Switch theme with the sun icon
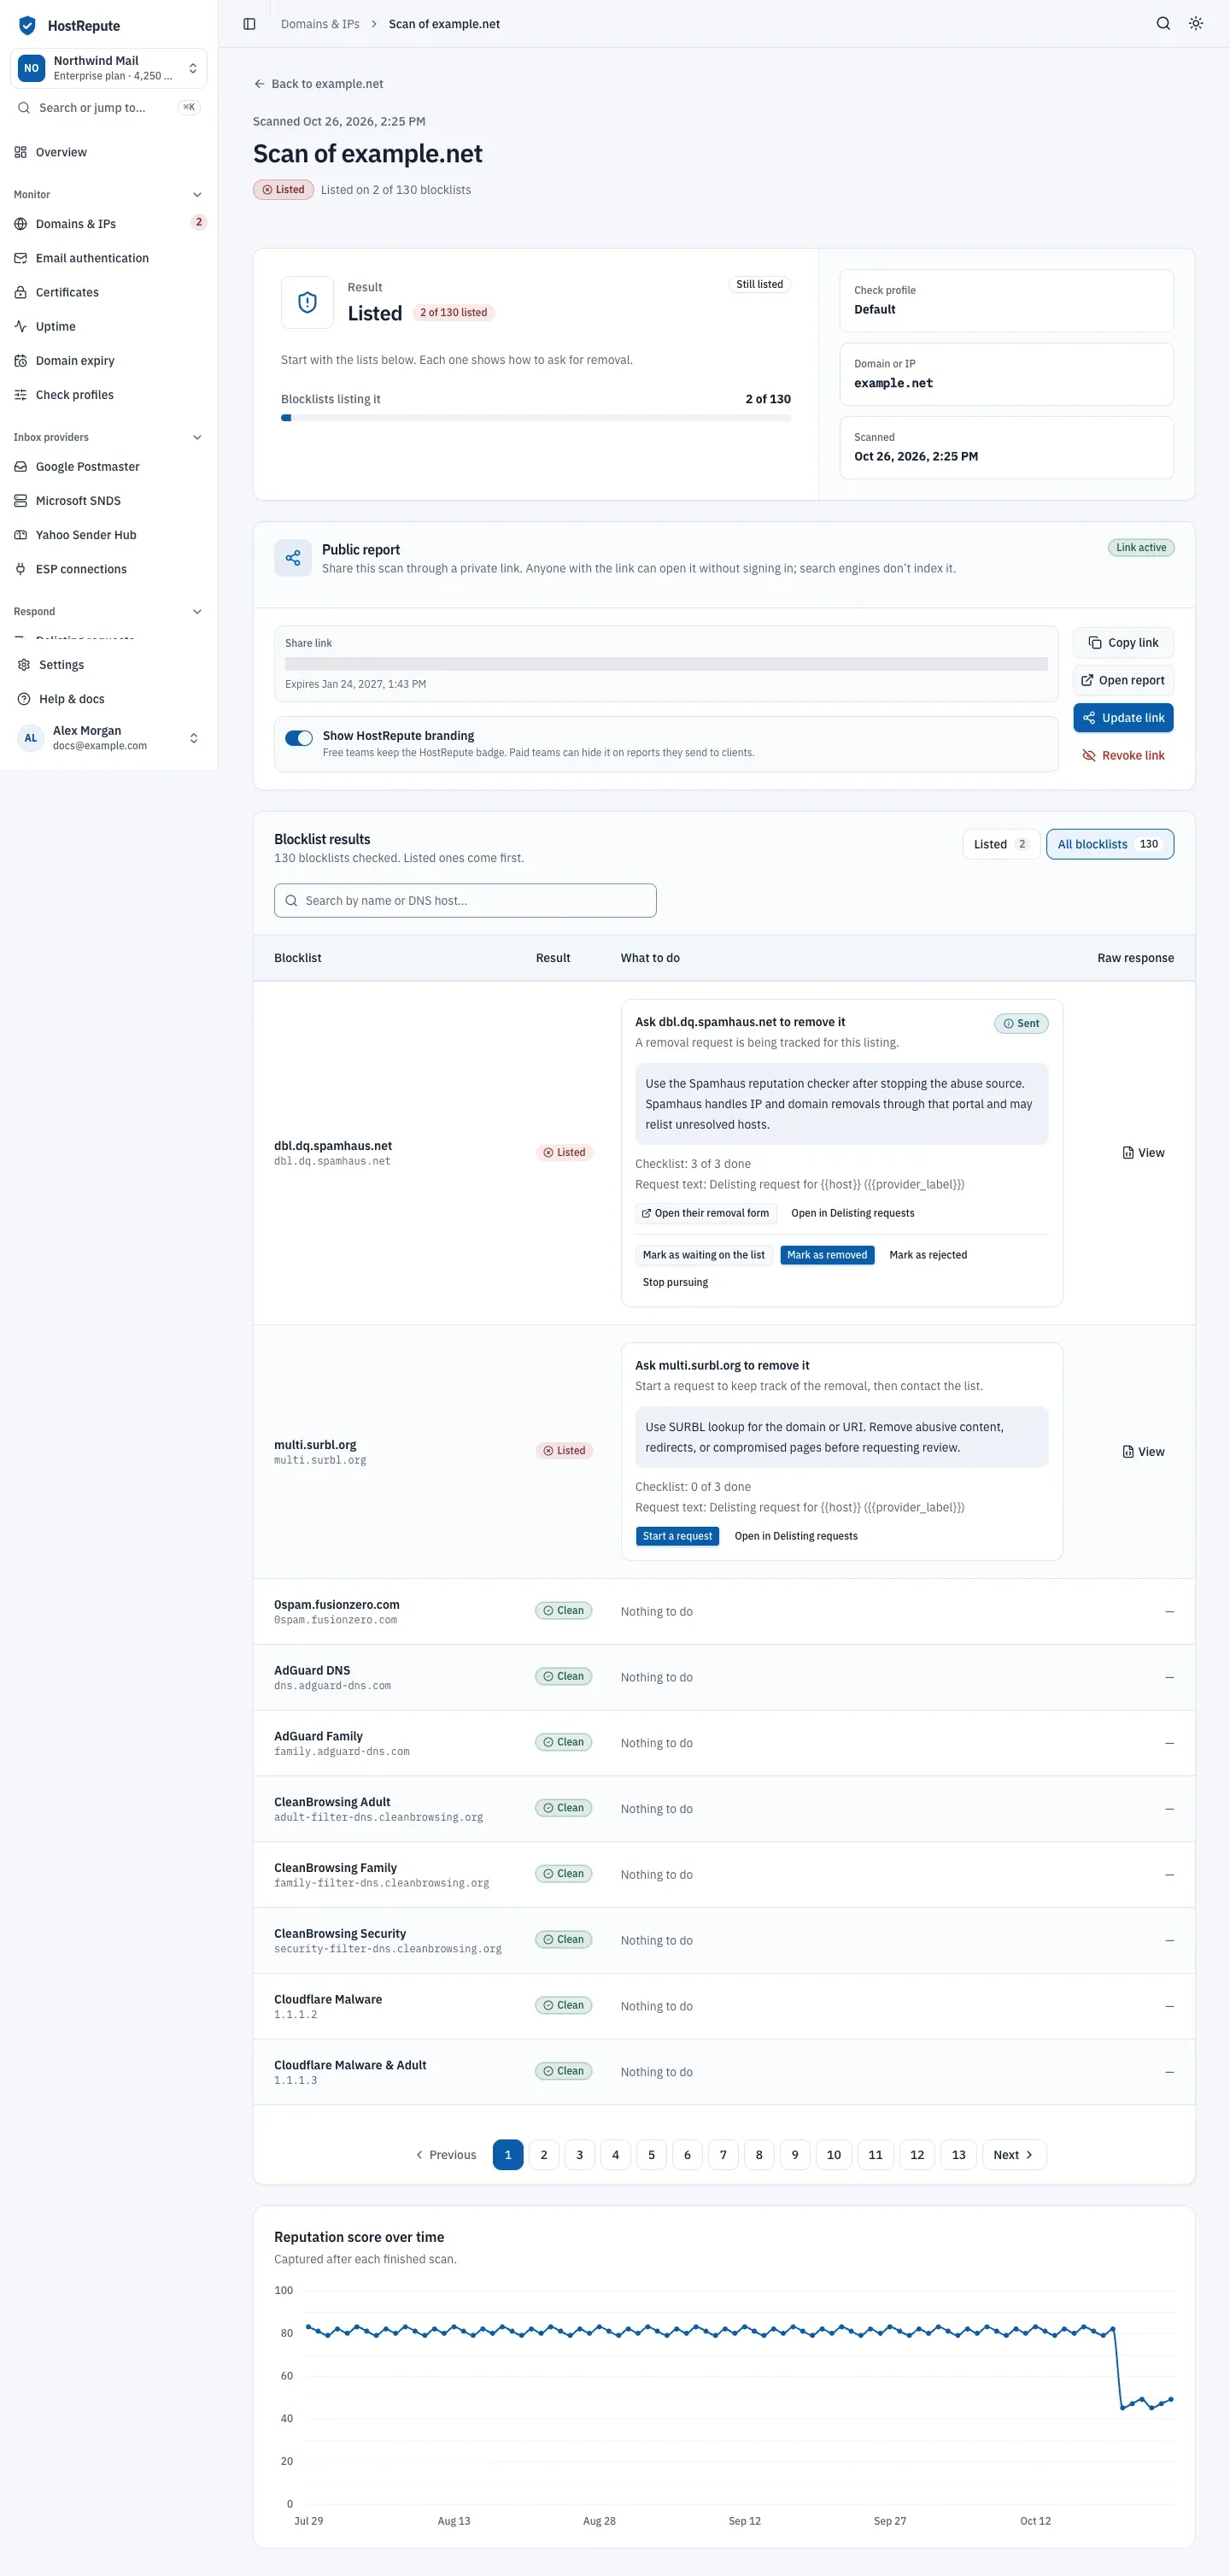 1196,24
